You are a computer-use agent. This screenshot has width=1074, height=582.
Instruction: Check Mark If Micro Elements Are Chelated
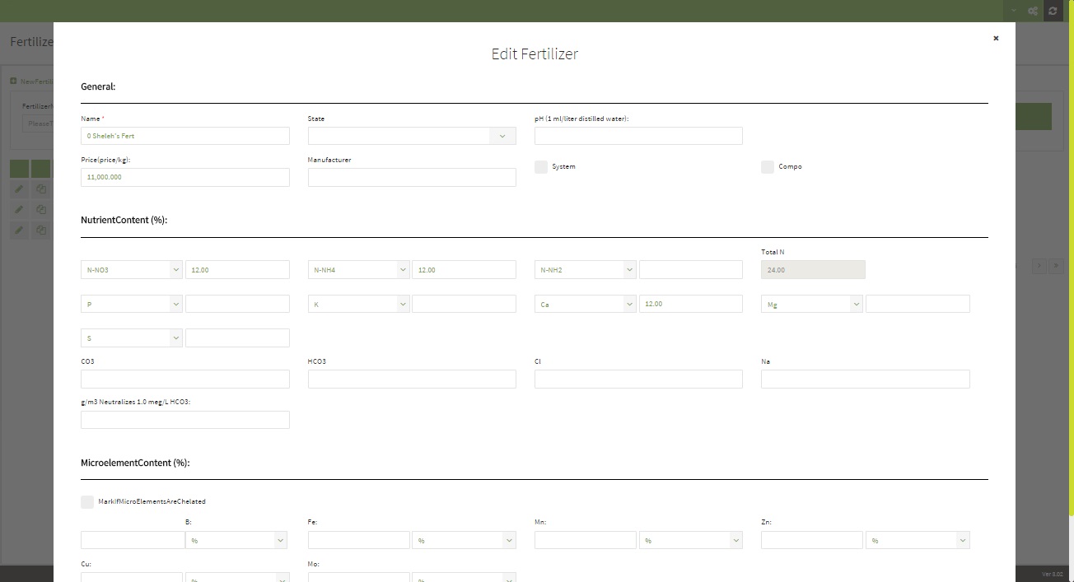pos(87,502)
